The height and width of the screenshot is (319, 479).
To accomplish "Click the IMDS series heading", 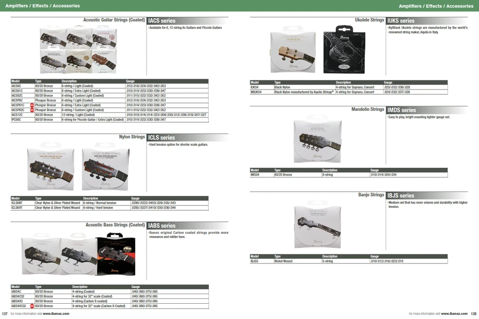I will pyautogui.click(x=402, y=110).
